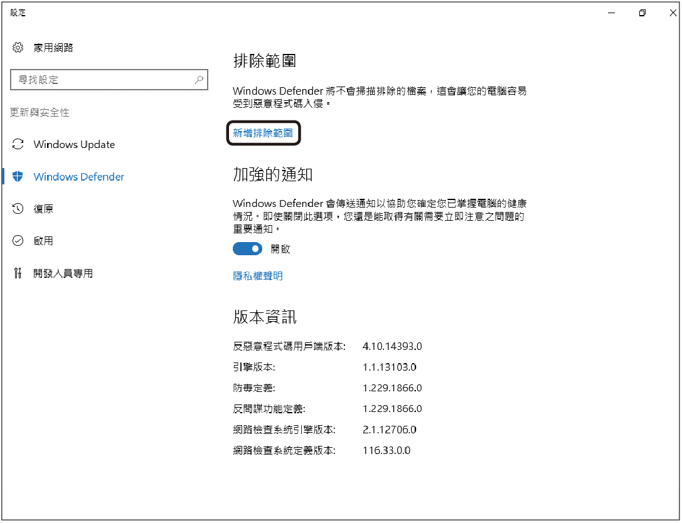The width and height of the screenshot is (682, 523).
Task: Open the 隱私權聲明 link
Action: [x=258, y=276]
